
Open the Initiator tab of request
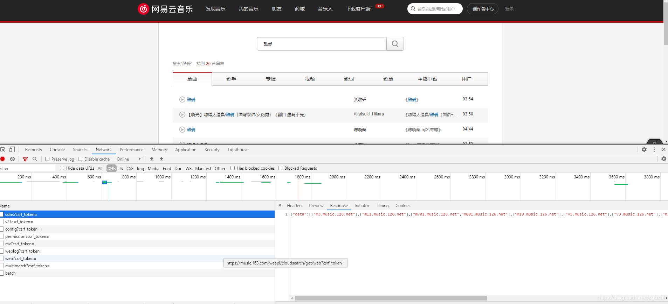(362, 205)
